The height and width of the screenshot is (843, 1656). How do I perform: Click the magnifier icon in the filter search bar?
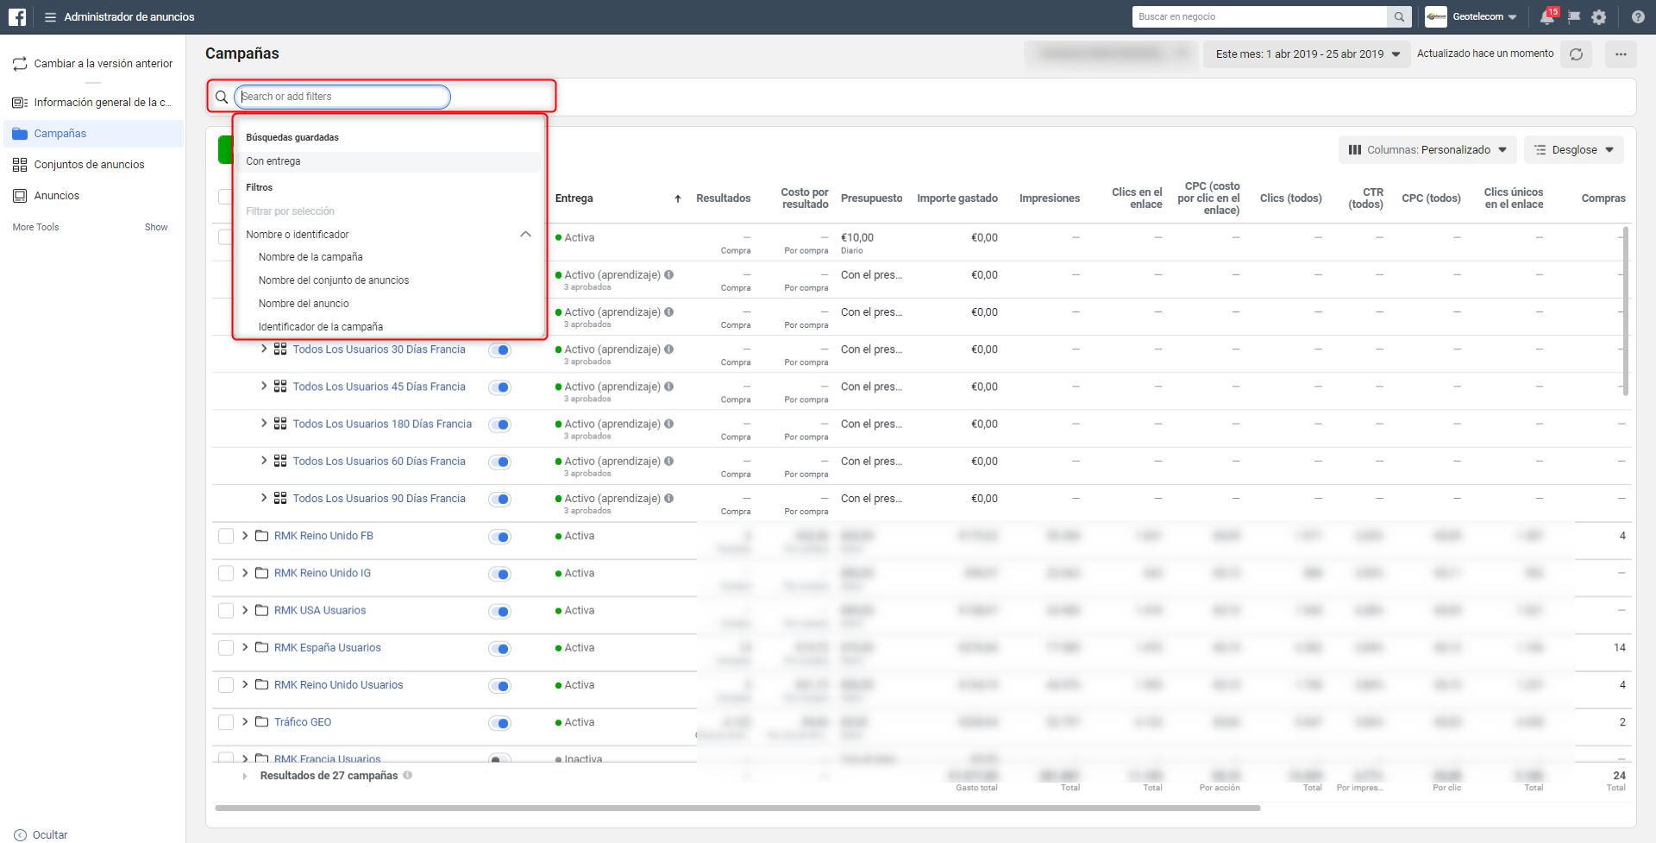point(222,97)
